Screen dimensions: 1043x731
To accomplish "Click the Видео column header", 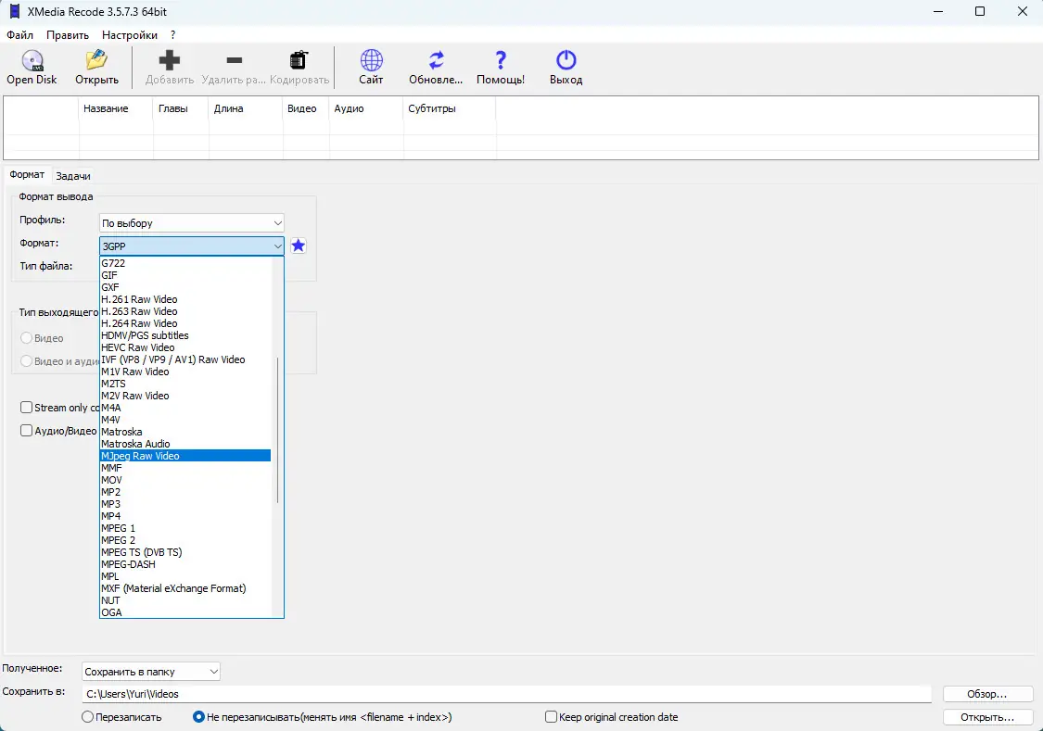I will click(x=306, y=108).
